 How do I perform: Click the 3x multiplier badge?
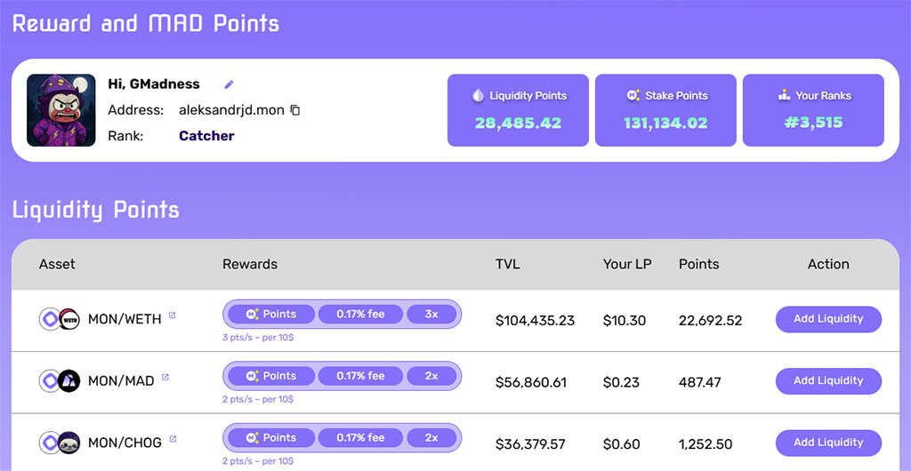click(x=431, y=314)
